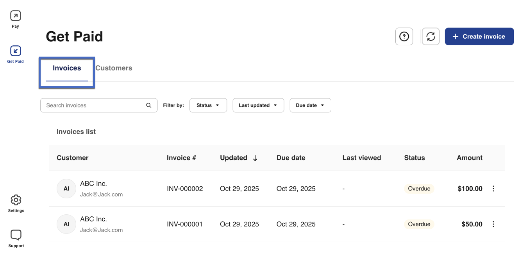Click the AI avatar on the INV-000001 row
The image size is (520, 253).
coord(66,224)
